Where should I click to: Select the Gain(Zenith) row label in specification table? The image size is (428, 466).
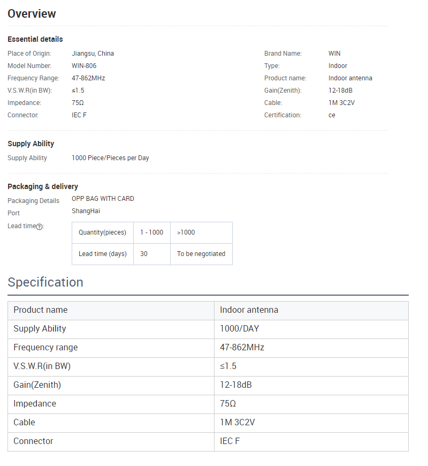tap(37, 385)
